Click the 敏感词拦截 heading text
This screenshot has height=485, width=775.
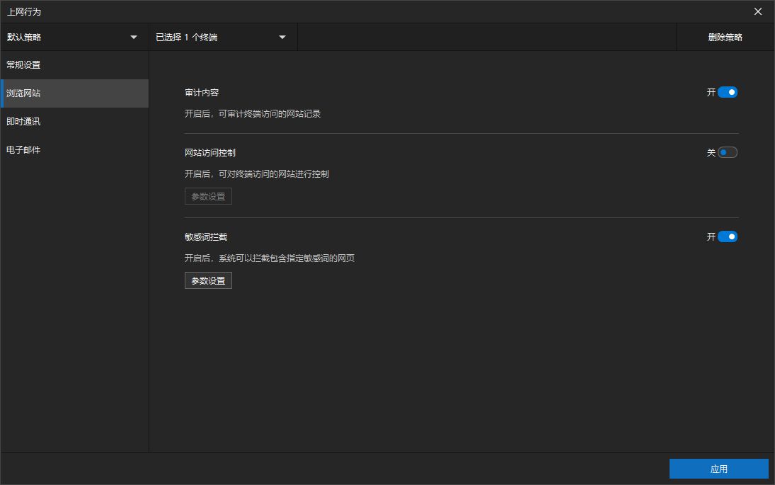click(206, 236)
